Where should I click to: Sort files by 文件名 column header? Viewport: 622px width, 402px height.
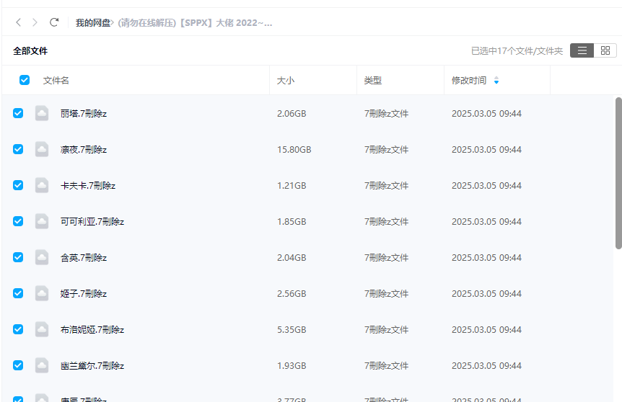[x=56, y=81]
